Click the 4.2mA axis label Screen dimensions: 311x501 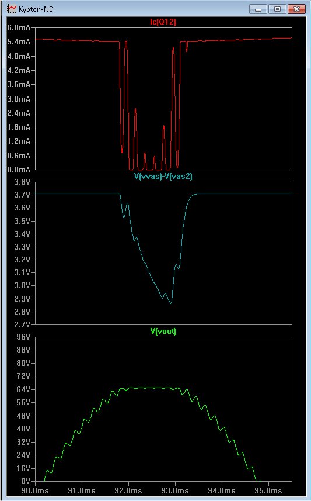(x=19, y=70)
